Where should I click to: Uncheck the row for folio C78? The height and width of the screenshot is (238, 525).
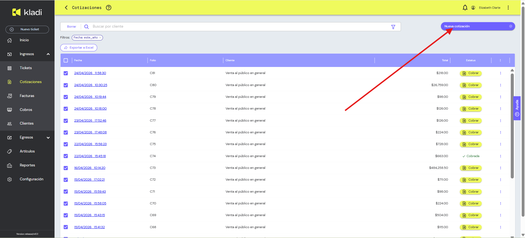click(x=66, y=109)
